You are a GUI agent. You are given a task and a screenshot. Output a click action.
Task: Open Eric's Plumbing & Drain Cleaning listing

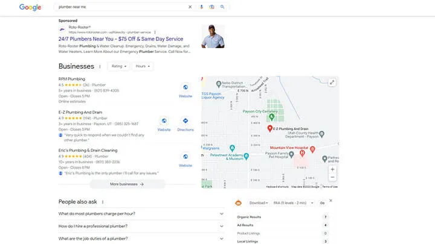88,151
